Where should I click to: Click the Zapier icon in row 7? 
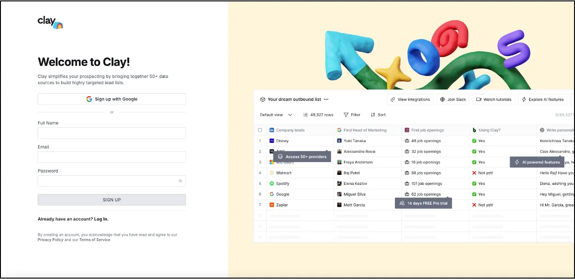coord(272,205)
